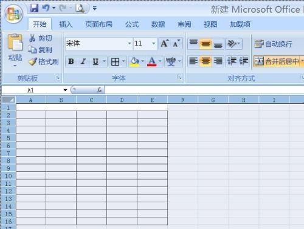
Task: Open the 加载项 ribbon tab
Action: 240,24
